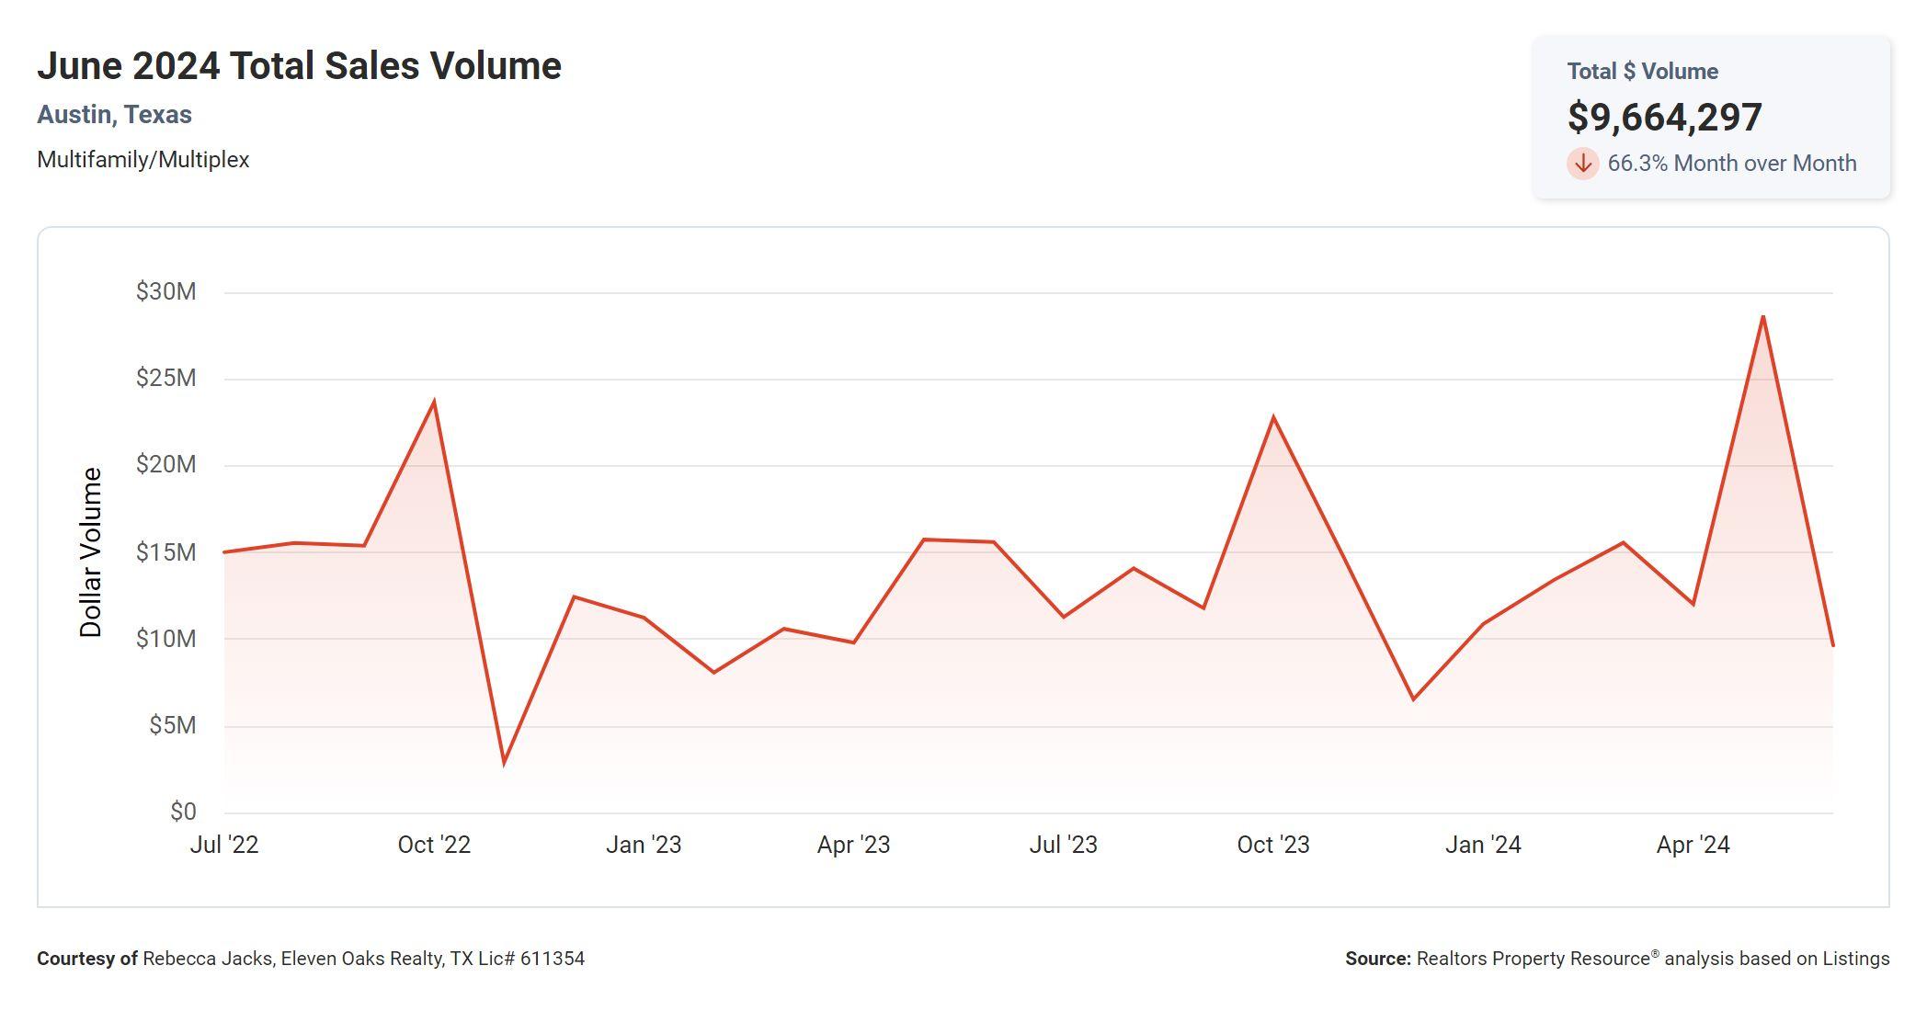Click the final June 2024 chart endpoint
Image resolution: width=1927 pixels, height=1011 pixels.
[x=1832, y=645]
